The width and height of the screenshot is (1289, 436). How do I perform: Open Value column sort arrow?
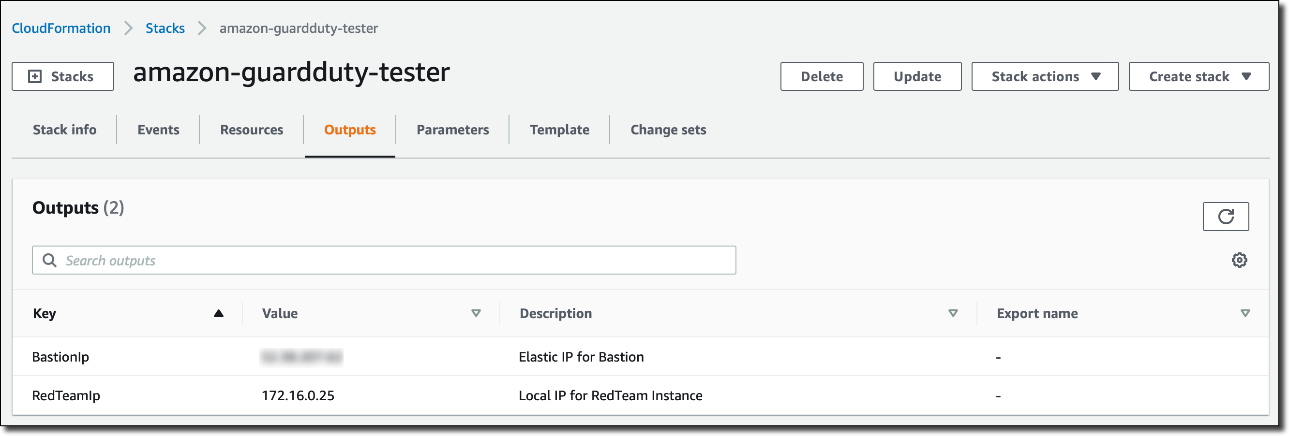[x=476, y=314]
